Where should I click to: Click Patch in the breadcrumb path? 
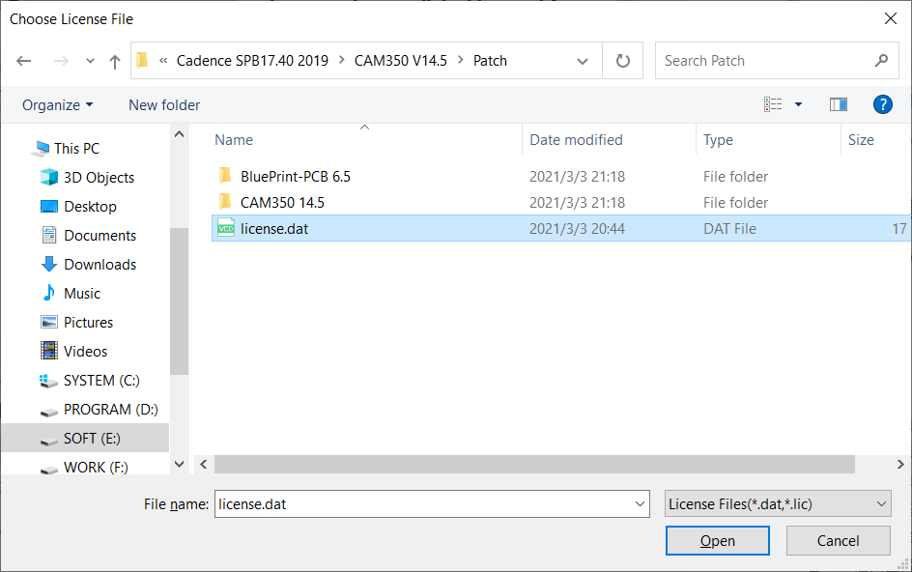[490, 60]
